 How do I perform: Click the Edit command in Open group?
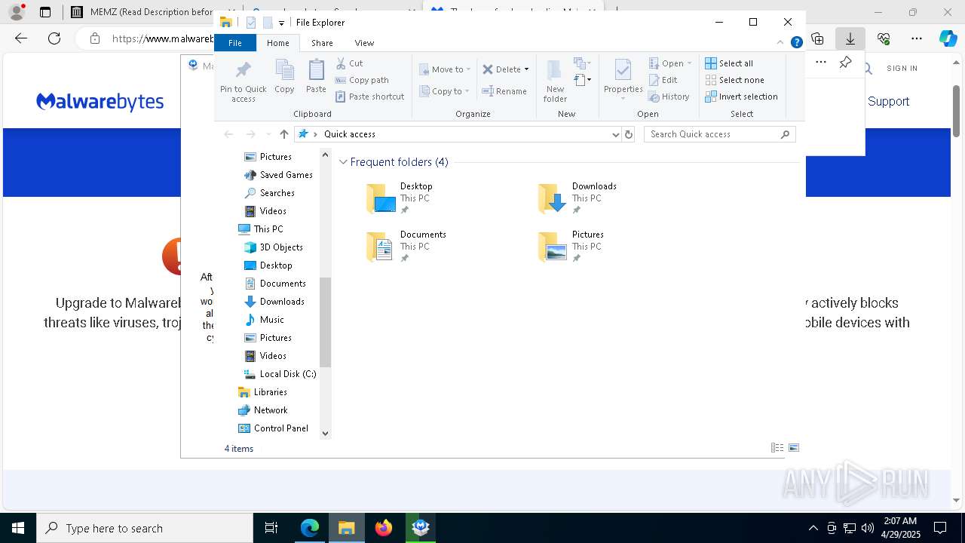click(x=663, y=80)
